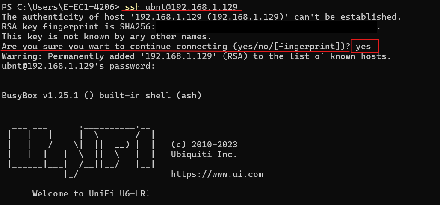
Task: Click the ssh ubnt@192.168.1.129 command text
Action: (181, 7)
